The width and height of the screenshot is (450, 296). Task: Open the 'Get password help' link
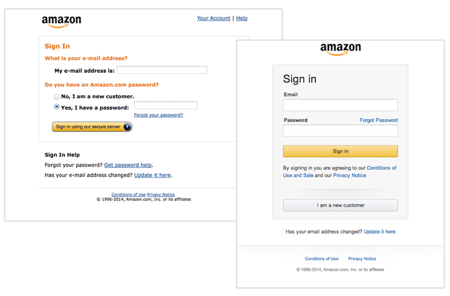tap(128, 165)
